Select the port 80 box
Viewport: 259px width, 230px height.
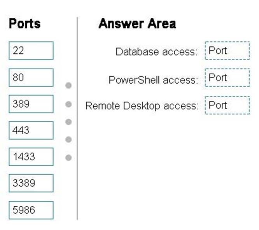[31, 77]
